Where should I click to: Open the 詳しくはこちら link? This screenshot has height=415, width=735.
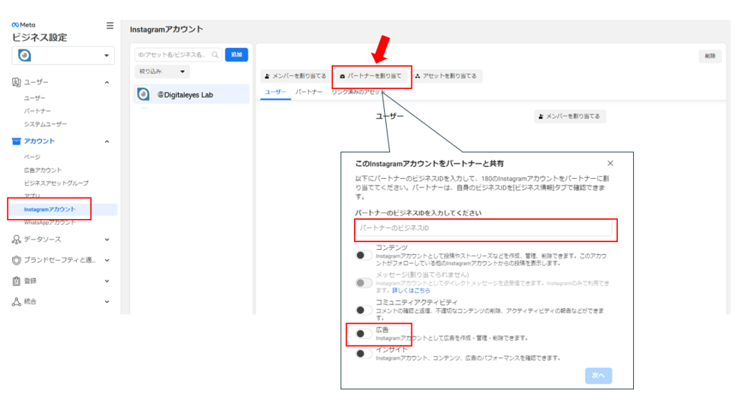(x=411, y=291)
